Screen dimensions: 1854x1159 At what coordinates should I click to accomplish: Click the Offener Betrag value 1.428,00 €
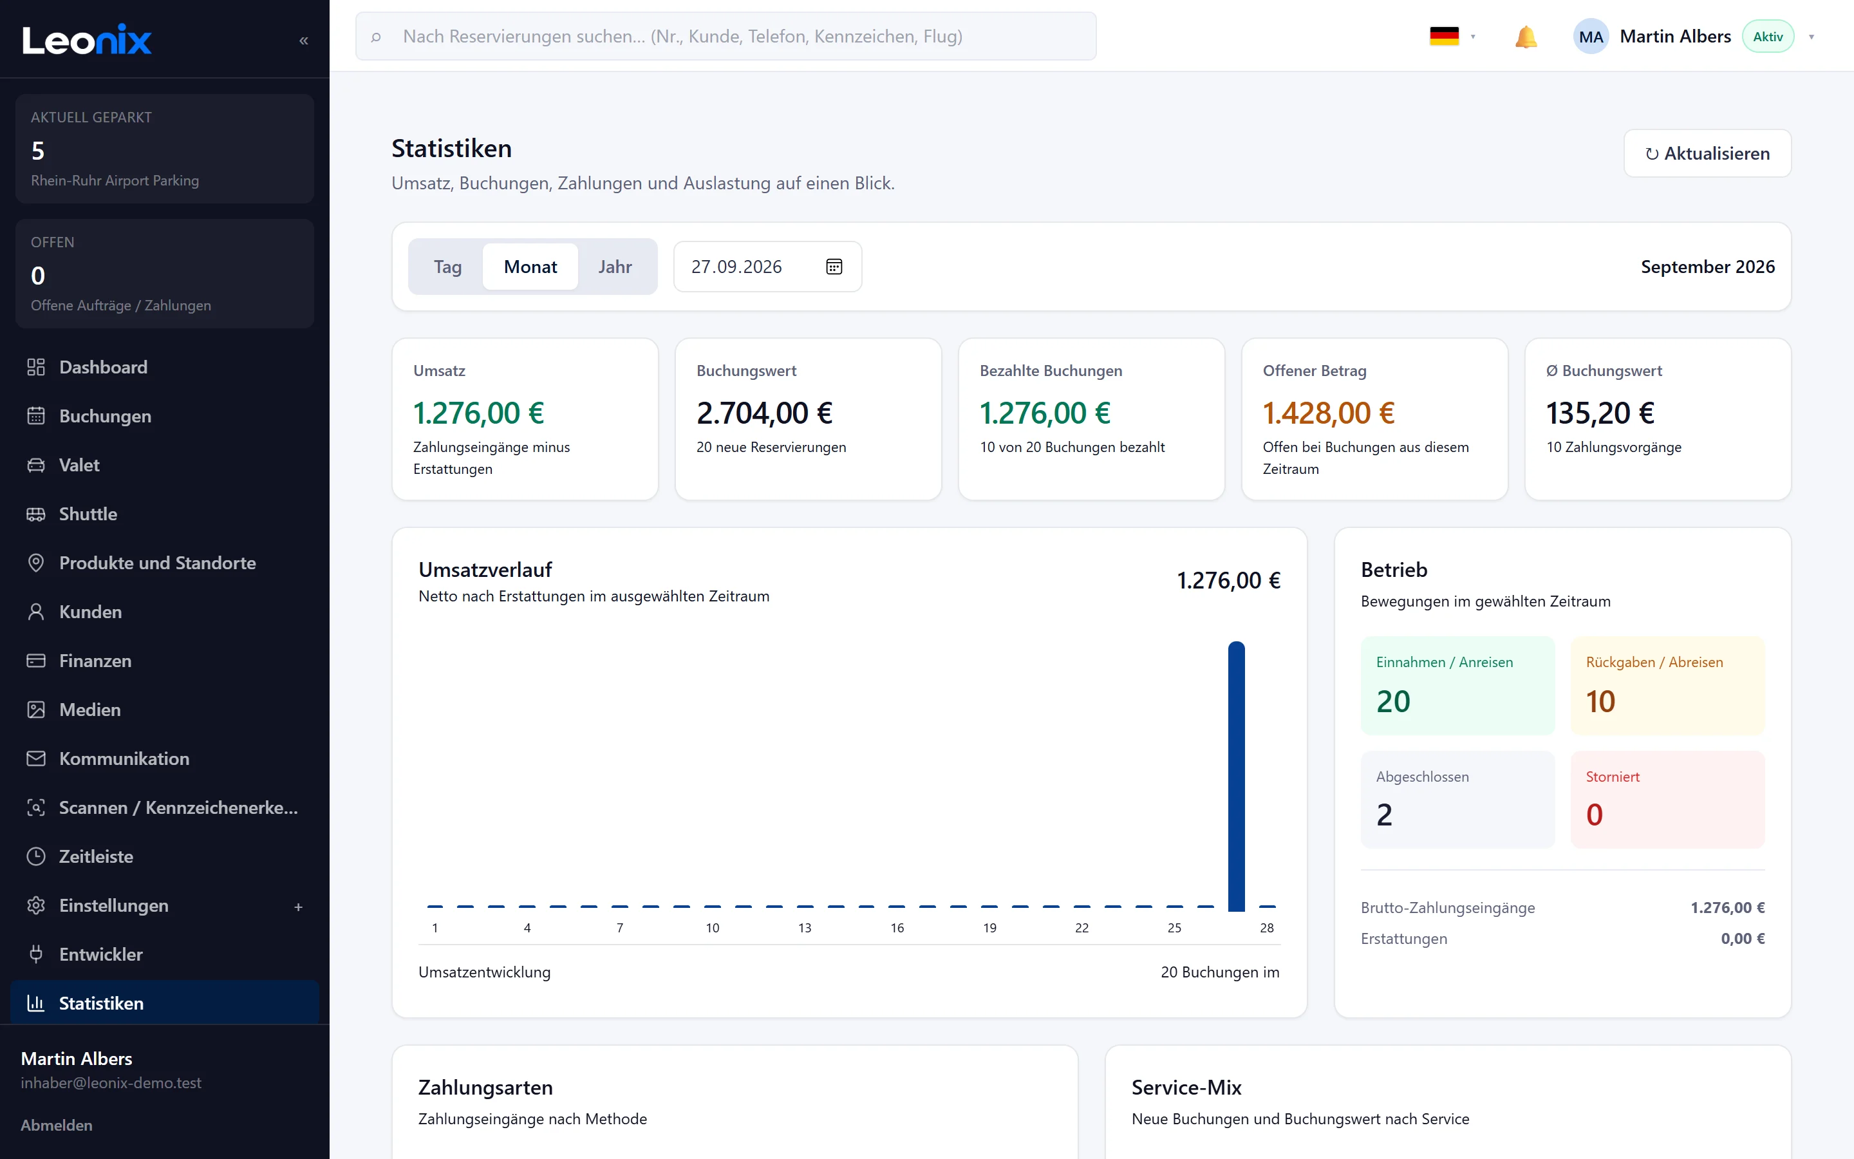click(x=1329, y=413)
